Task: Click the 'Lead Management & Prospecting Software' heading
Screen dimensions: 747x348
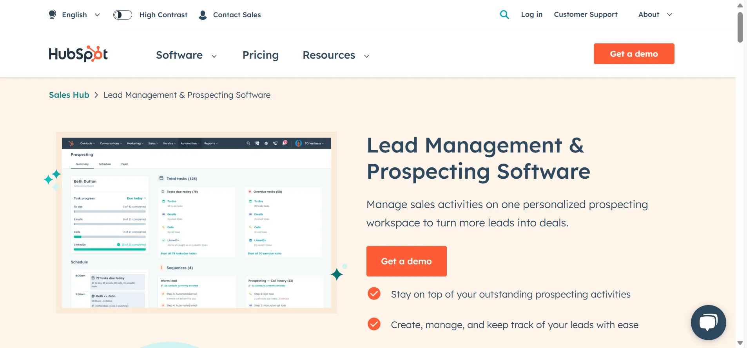Action: click(478, 158)
